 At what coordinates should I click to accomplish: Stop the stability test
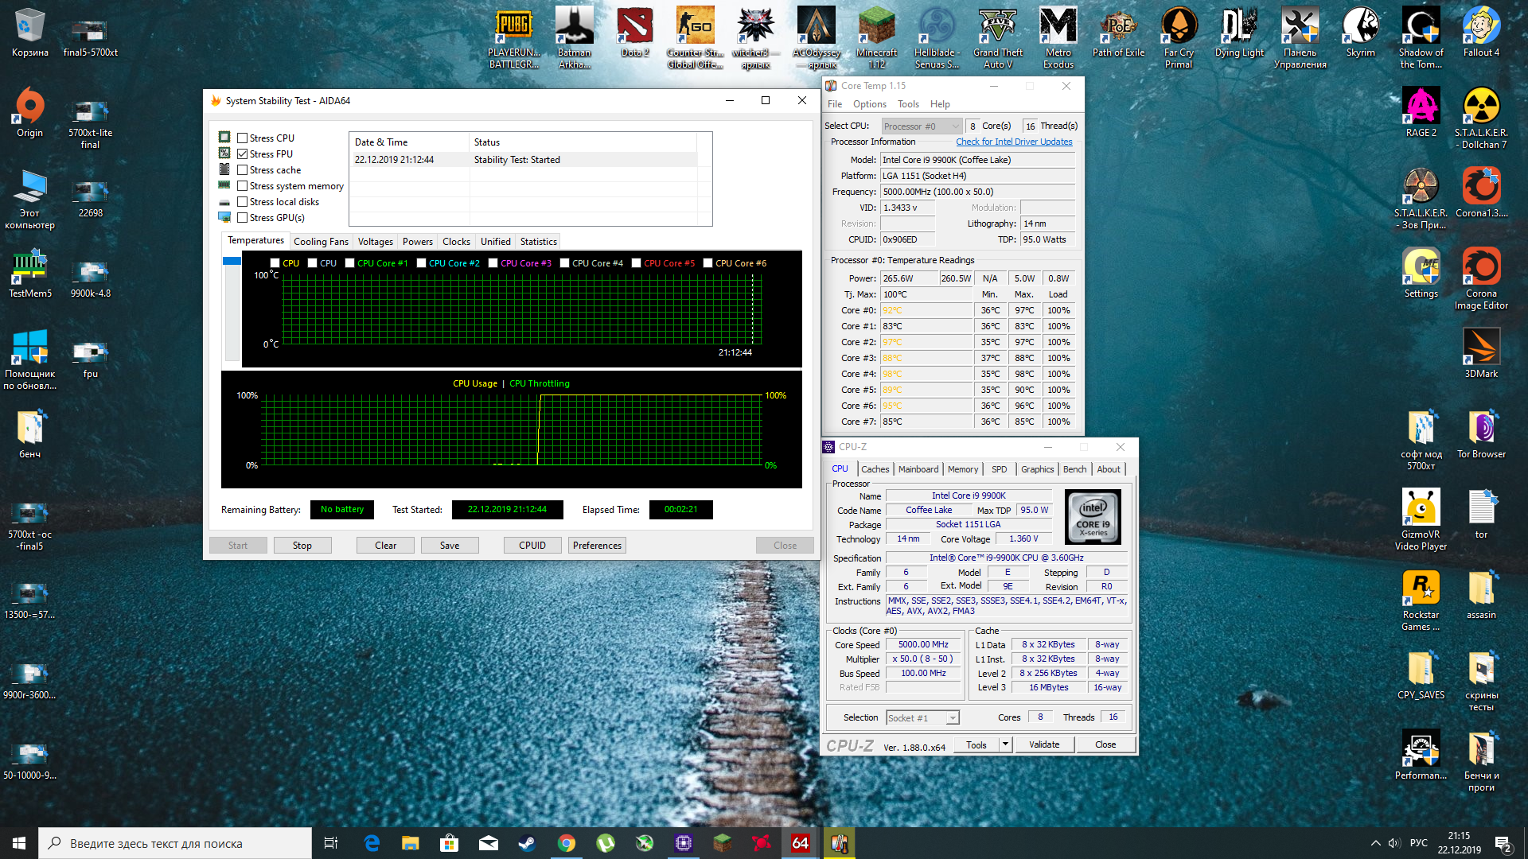[302, 546]
